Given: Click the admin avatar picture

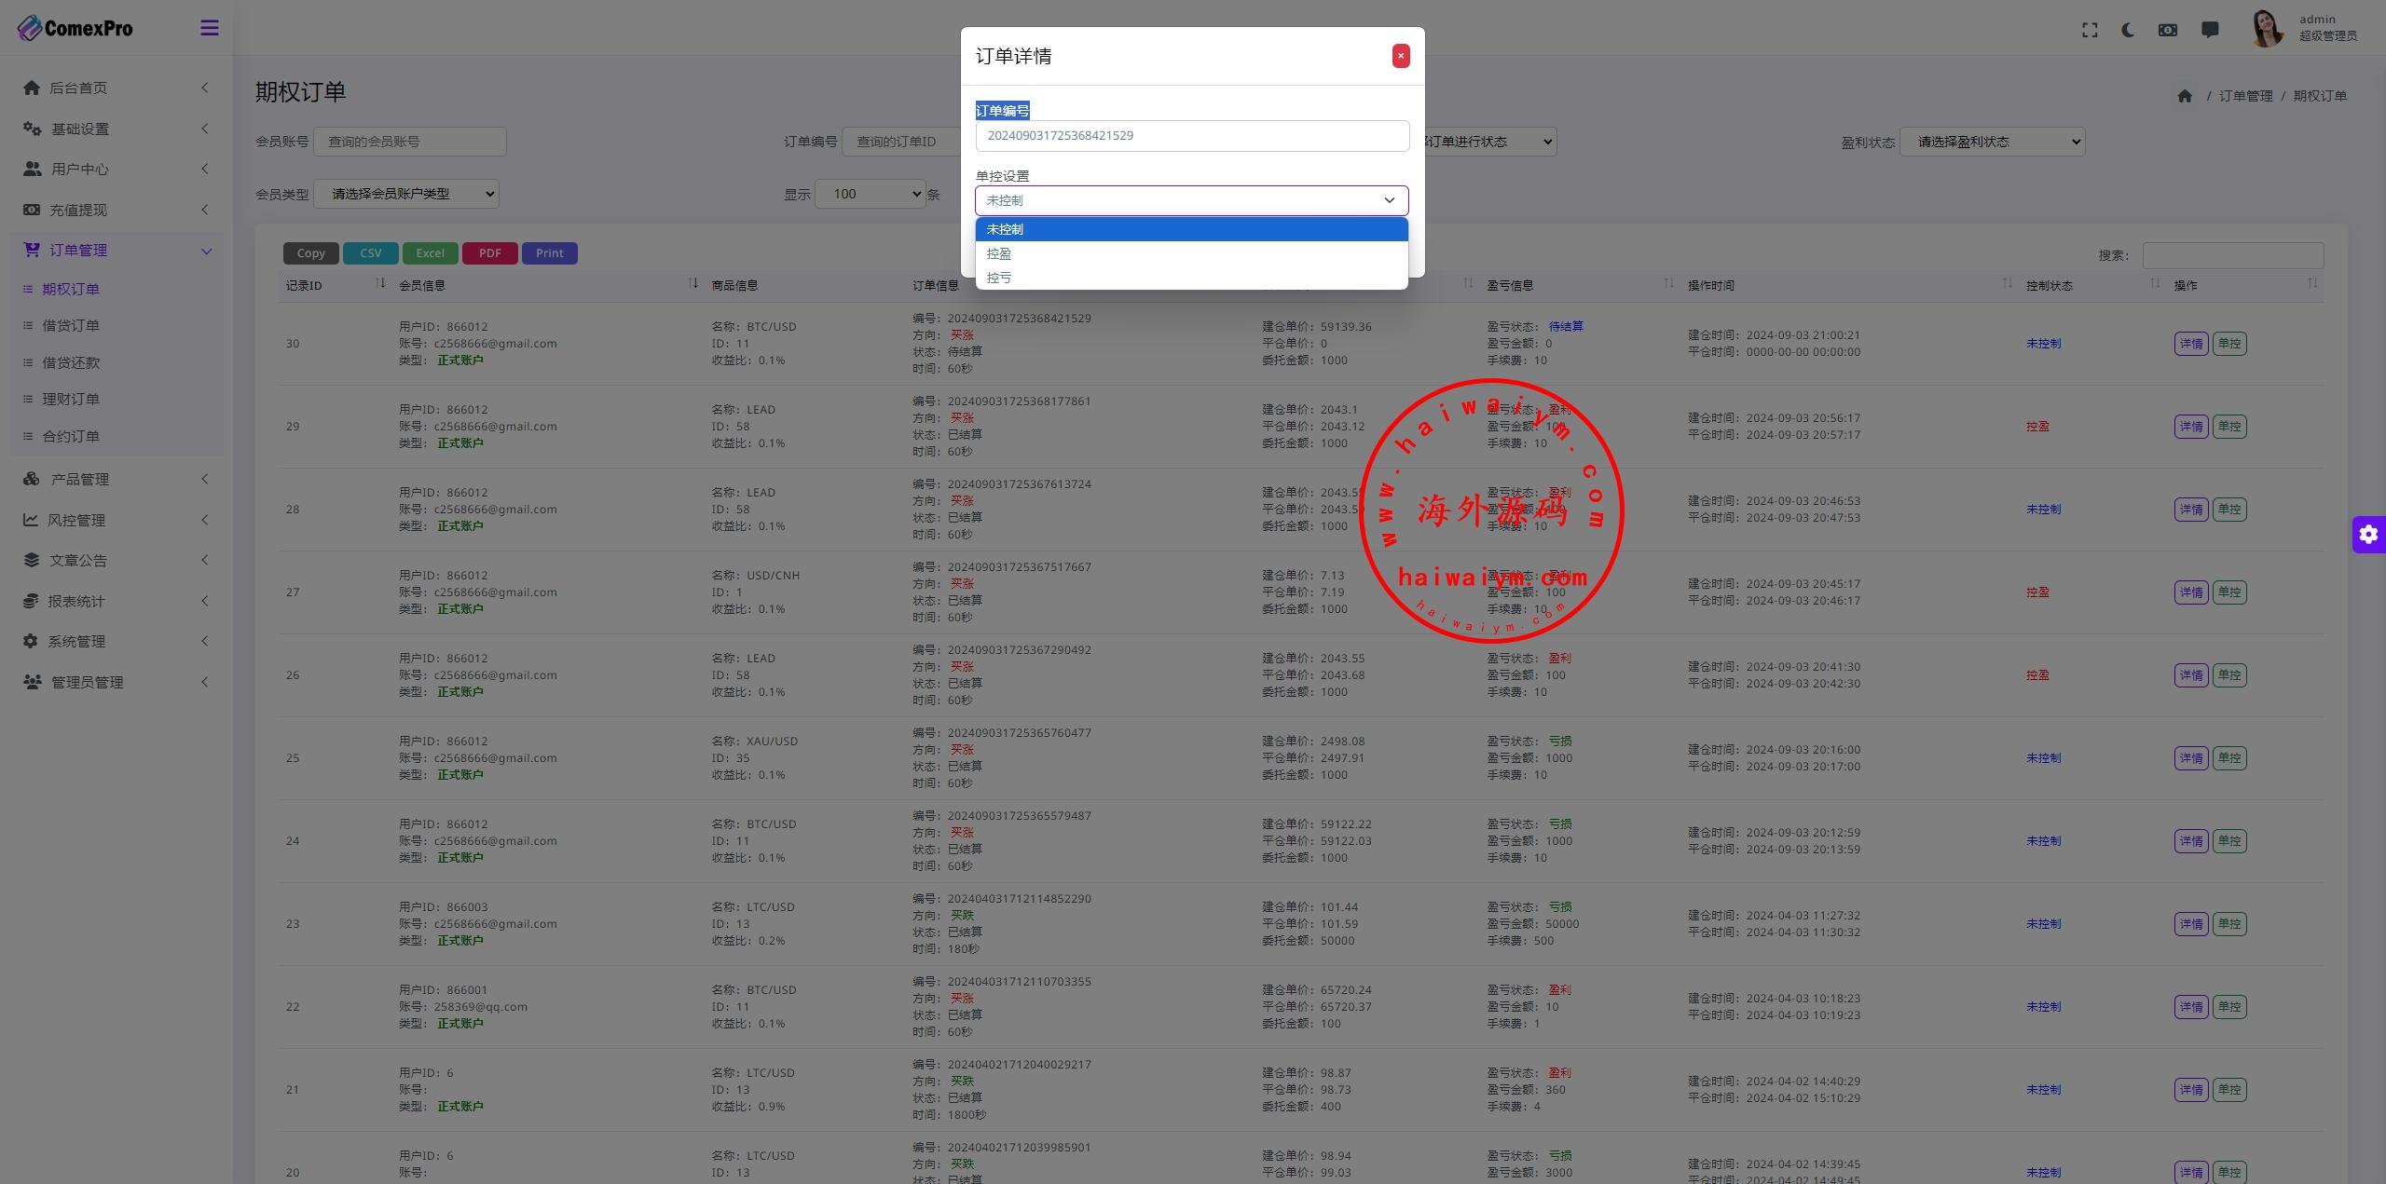Looking at the screenshot, I should coord(2267,29).
